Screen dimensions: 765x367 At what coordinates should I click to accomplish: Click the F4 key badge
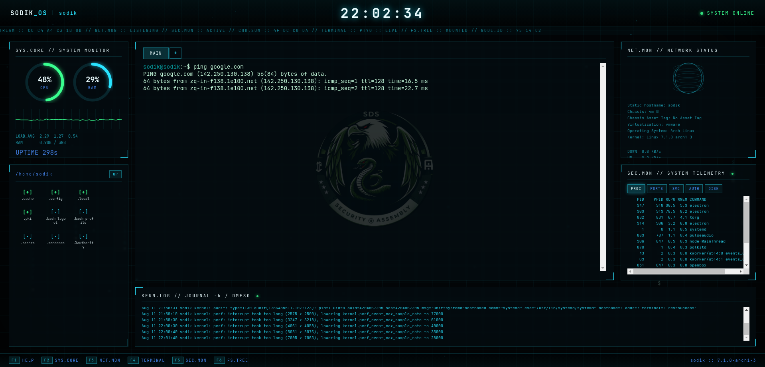coord(133,360)
